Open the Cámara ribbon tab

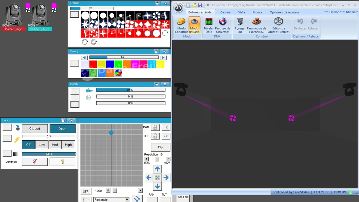225,12
